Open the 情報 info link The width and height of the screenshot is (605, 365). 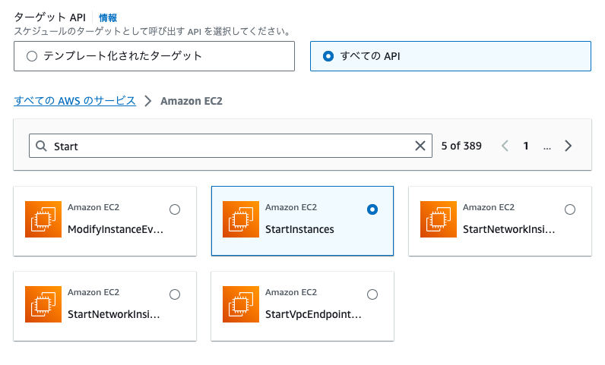(108, 17)
